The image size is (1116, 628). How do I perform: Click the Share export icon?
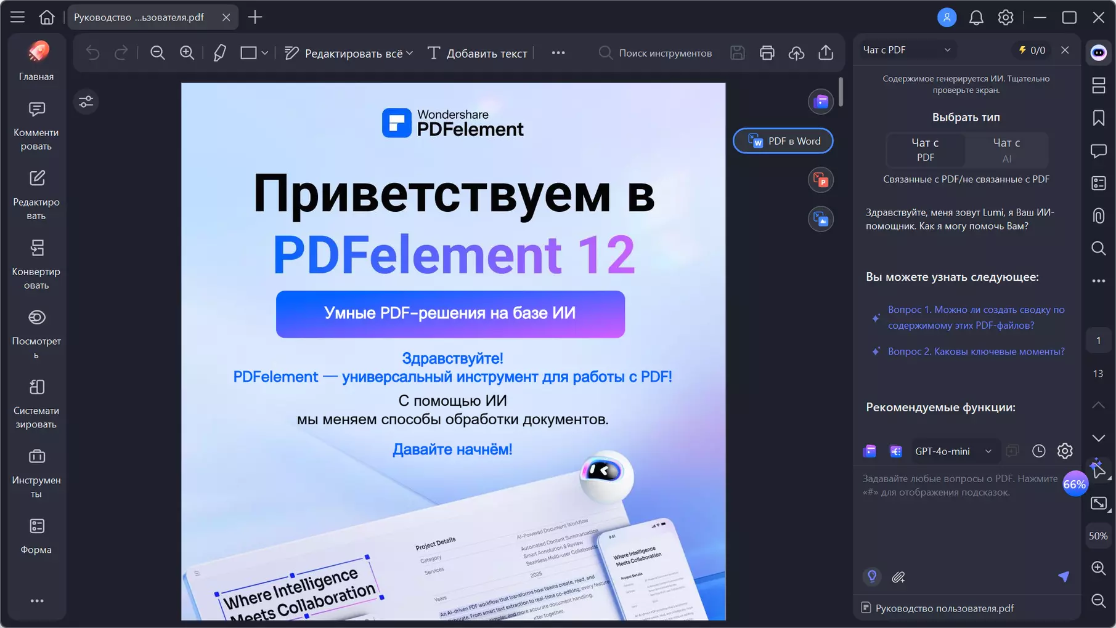(x=826, y=53)
